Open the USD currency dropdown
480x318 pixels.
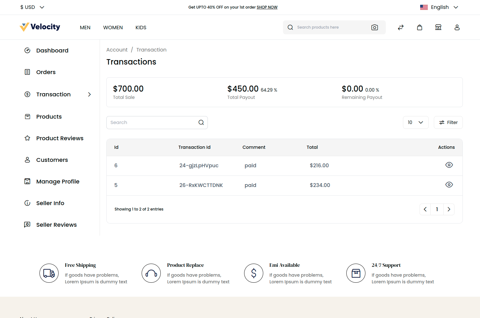32,7
